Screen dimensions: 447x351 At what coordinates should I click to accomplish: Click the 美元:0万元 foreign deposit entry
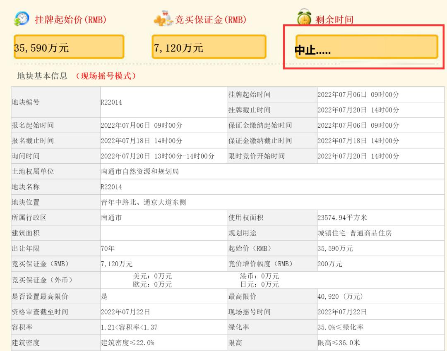(152, 276)
